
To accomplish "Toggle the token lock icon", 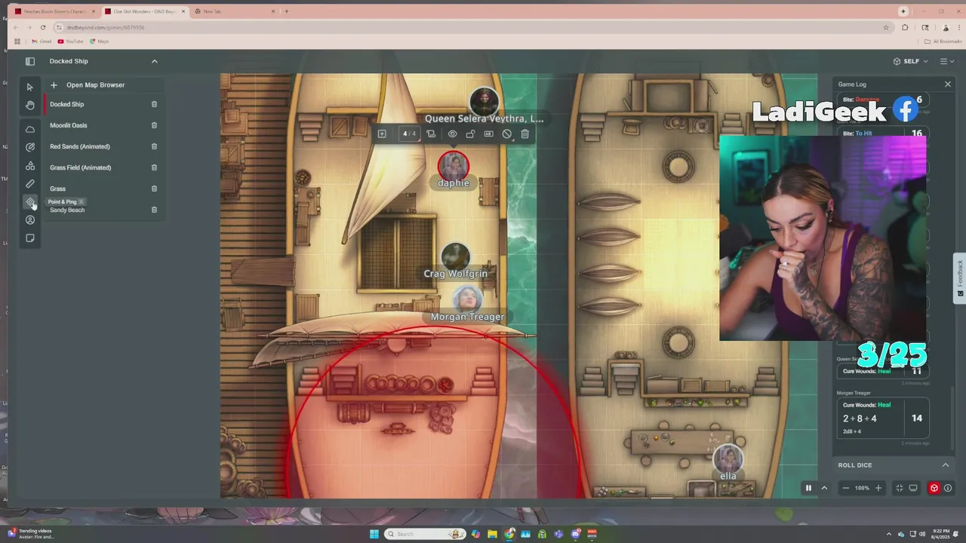I will click(x=470, y=133).
